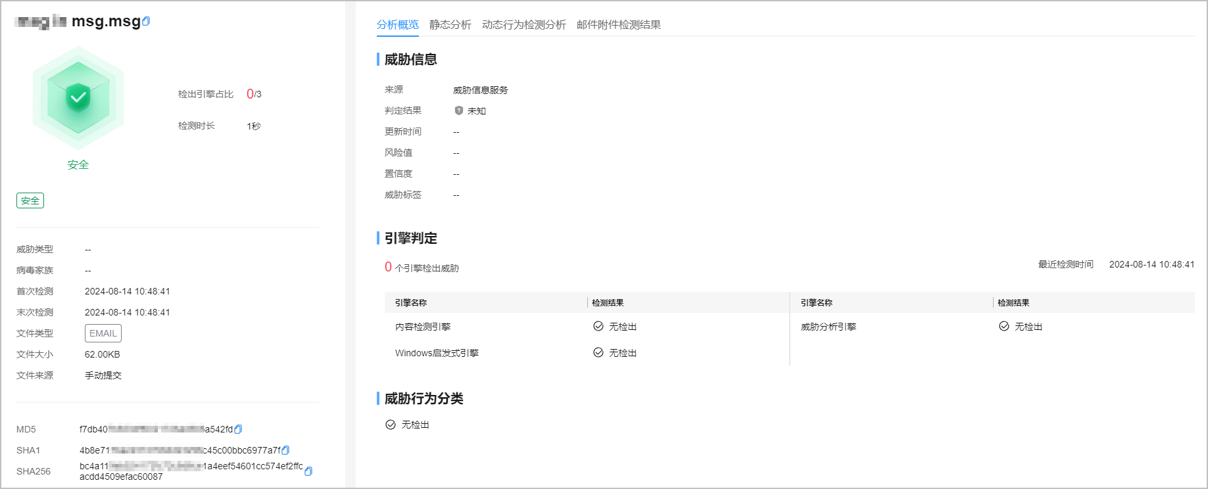Click check icon for Windows启发式引擎 result
This screenshot has height=489, width=1208.
pos(598,352)
